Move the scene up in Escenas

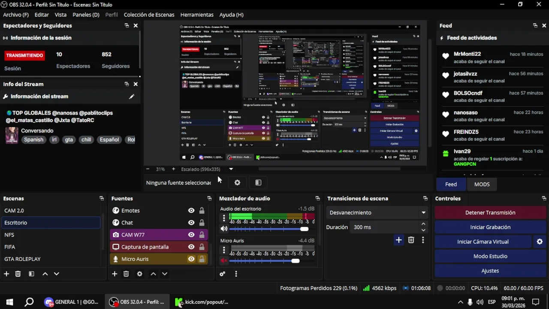(x=45, y=274)
